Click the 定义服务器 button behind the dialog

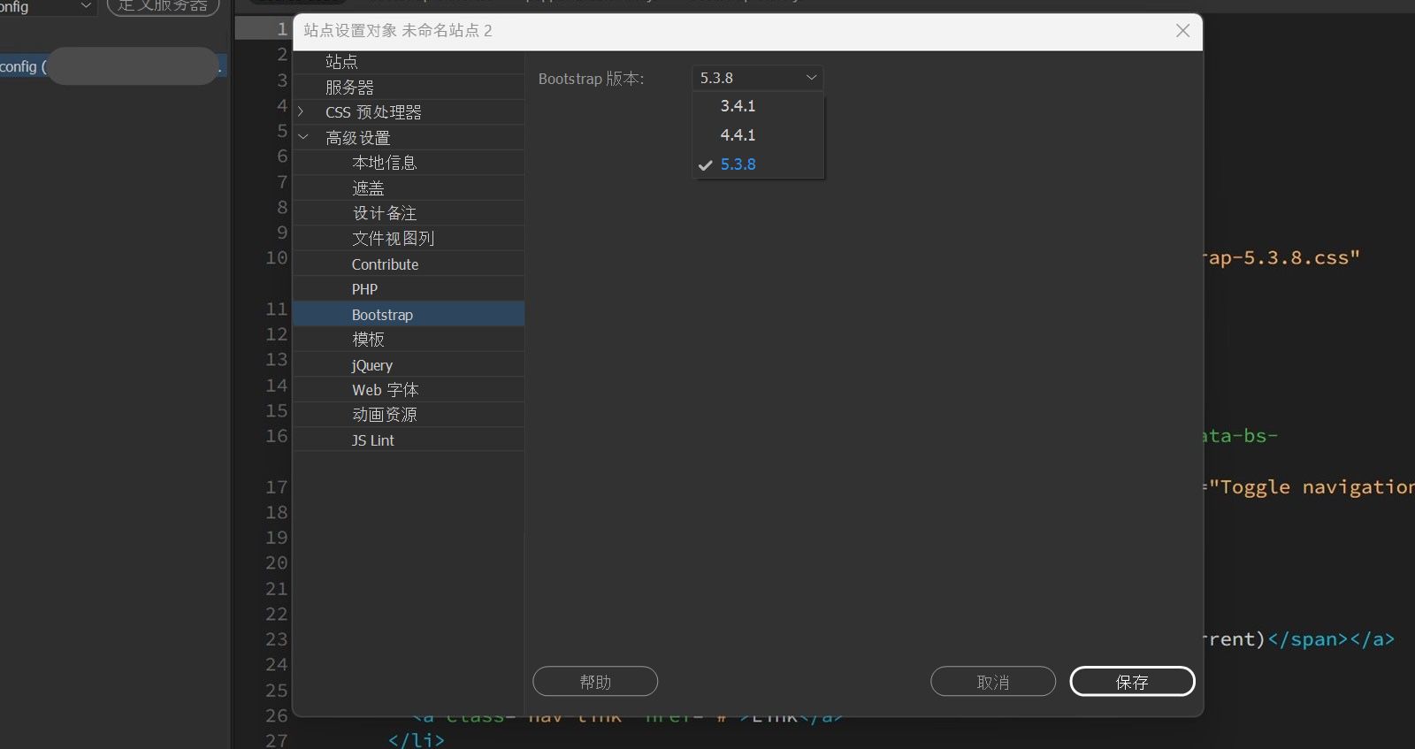pyautogui.click(x=163, y=6)
